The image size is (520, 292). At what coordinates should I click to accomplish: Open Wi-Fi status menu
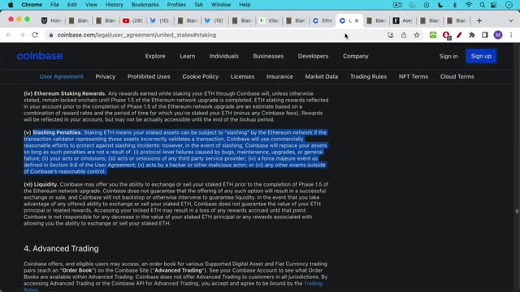tap(468, 5)
